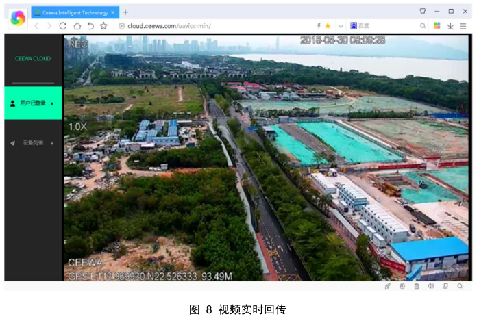Go to the browser home page icon
Screen dimensions: 479x321
(77, 26)
